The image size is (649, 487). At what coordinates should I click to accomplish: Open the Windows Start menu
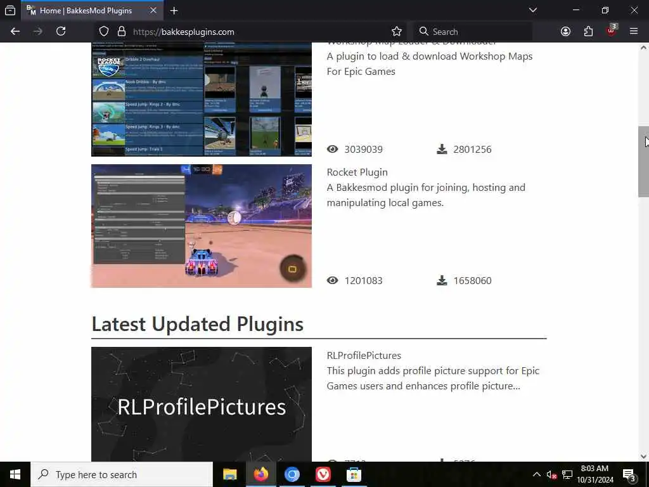(15, 474)
